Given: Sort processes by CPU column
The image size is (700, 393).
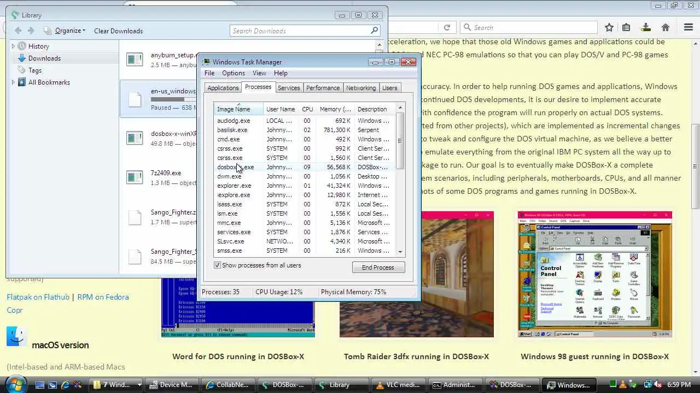Looking at the screenshot, I should coord(307,109).
